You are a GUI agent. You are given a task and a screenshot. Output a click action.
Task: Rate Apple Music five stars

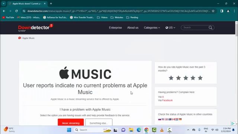point(200,78)
